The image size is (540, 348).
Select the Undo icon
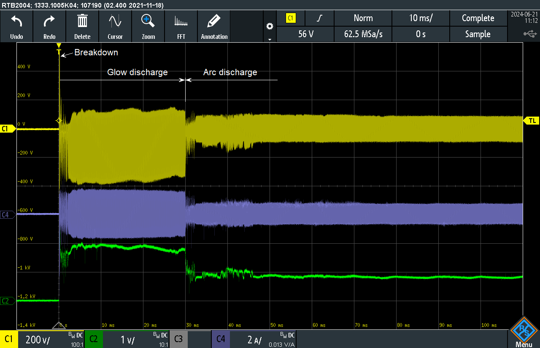tap(16, 26)
